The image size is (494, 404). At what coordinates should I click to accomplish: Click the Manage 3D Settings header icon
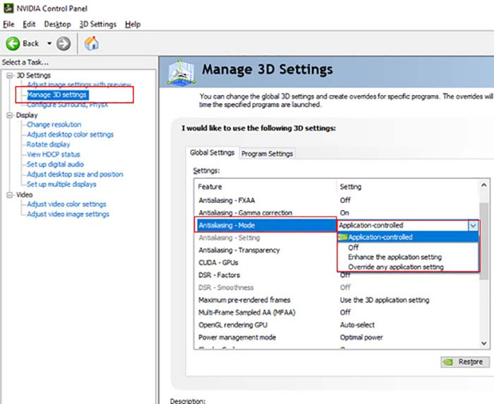181,72
